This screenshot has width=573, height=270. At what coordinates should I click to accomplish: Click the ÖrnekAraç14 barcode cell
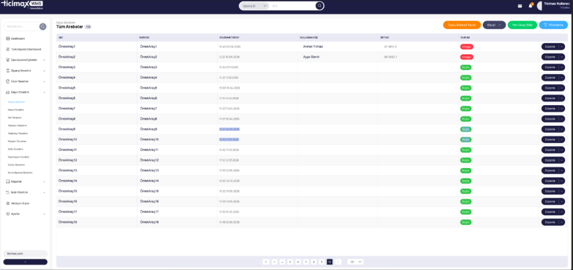[149, 181]
